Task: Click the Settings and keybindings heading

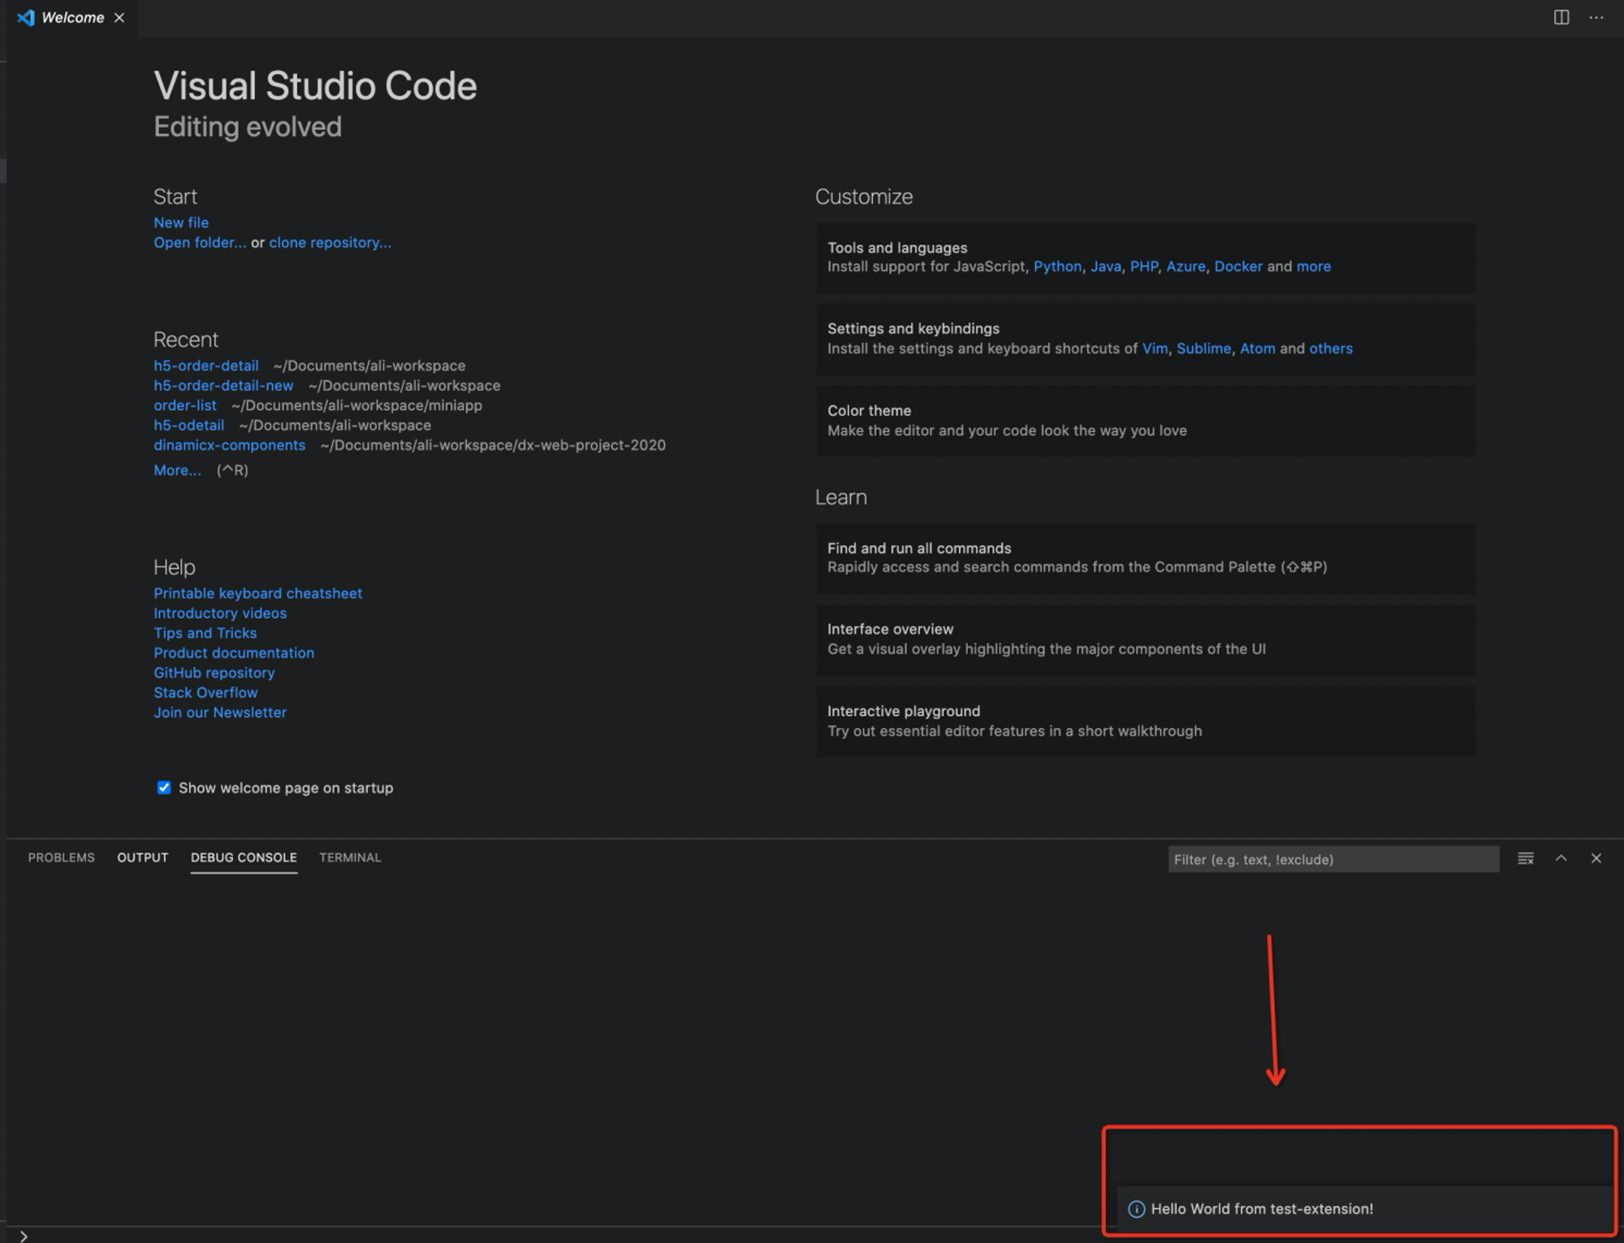Action: pos(914,329)
